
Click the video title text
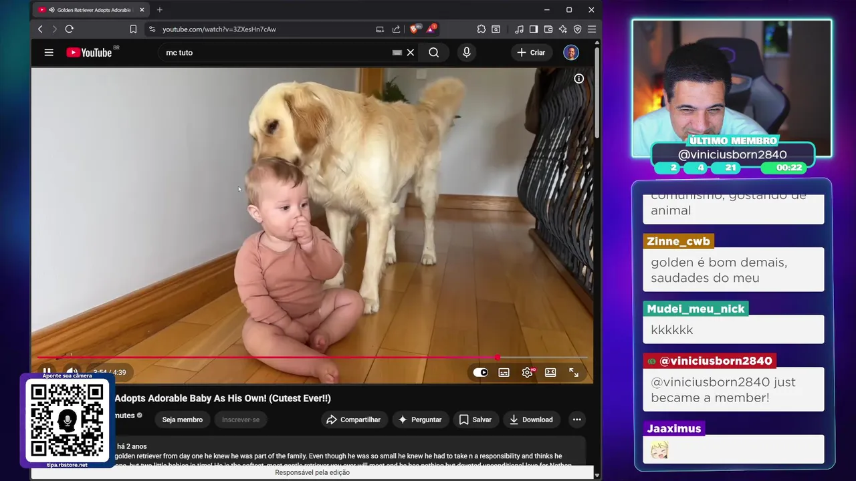tap(223, 398)
